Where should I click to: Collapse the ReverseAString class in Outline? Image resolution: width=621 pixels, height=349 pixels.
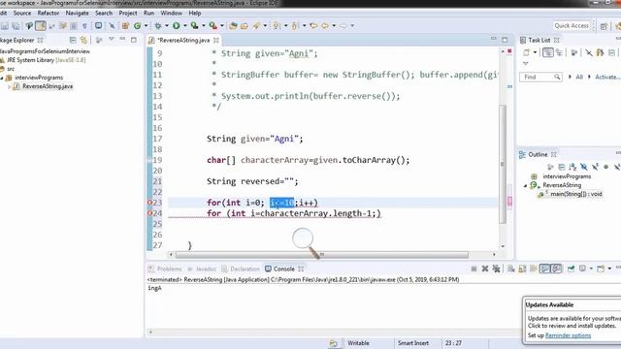pyautogui.click(x=526, y=185)
